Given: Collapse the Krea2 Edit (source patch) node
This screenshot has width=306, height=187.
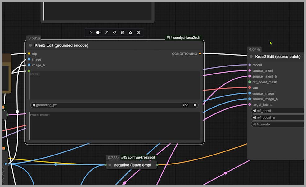Looking at the screenshot, I should (x=251, y=57).
